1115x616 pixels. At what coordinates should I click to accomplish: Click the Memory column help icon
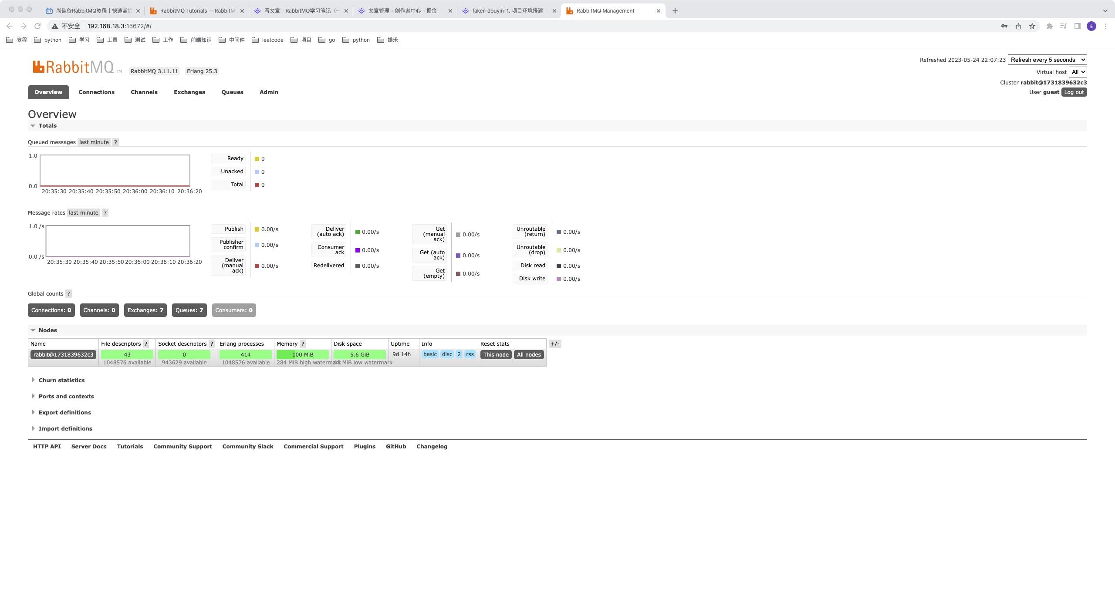coord(303,344)
